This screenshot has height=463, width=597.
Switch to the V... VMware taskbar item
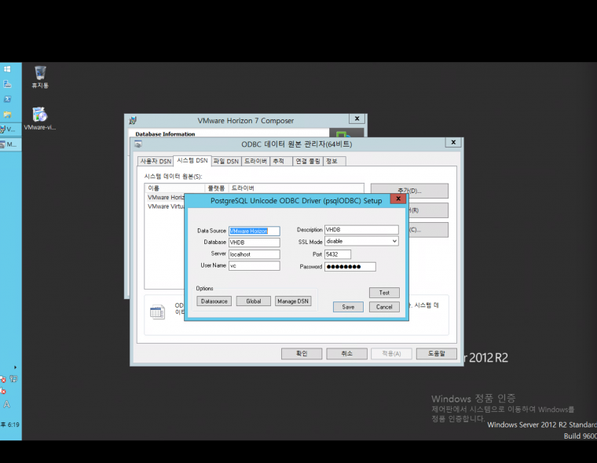pyautogui.click(x=9, y=129)
